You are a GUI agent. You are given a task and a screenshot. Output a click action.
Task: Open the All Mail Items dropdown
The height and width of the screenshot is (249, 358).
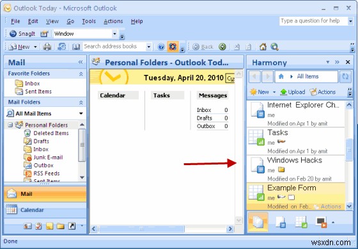click(x=81, y=114)
